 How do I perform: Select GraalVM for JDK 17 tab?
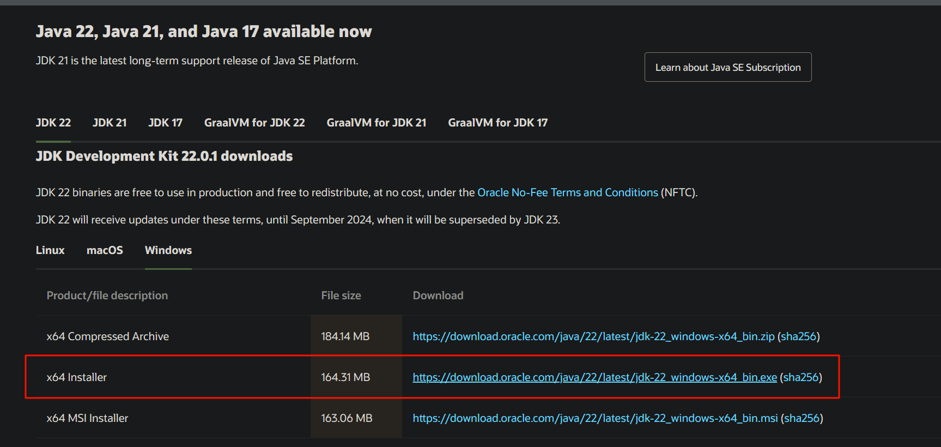[x=497, y=123]
